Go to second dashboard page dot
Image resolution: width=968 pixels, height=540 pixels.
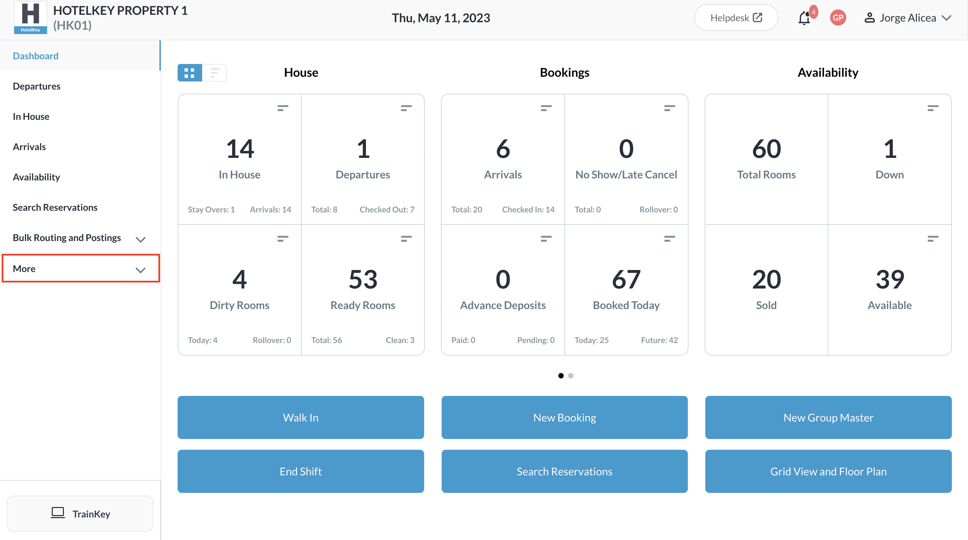click(x=570, y=376)
